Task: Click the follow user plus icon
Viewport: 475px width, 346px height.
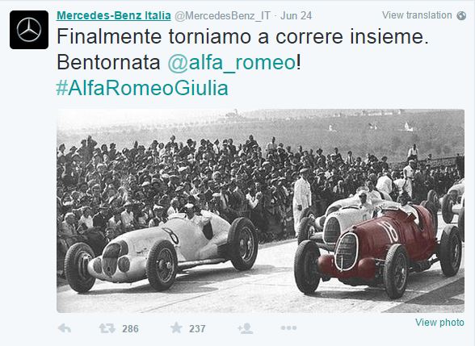Action: [x=246, y=328]
